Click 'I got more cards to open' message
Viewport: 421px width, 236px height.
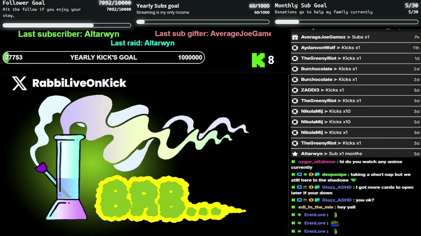pyautogui.click(x=352, y=190)
